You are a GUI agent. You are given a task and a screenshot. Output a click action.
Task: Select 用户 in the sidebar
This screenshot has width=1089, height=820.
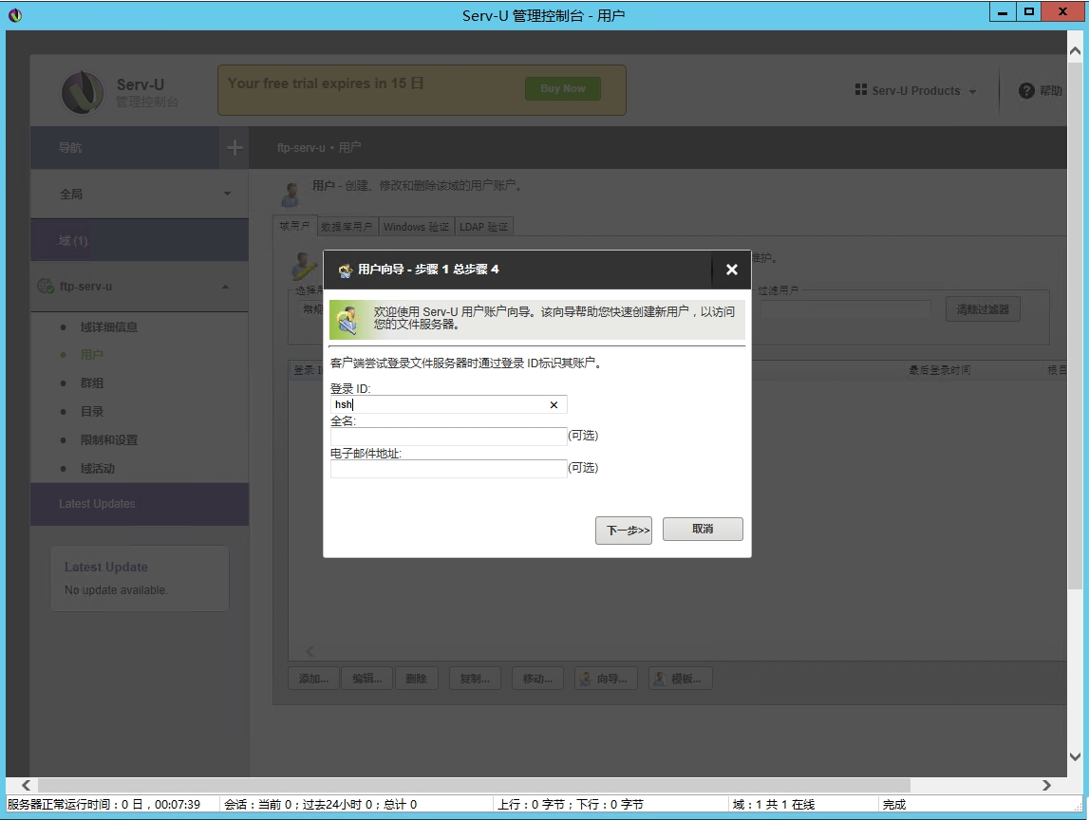(92, 355)
